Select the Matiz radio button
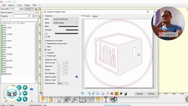 [45, 47]
